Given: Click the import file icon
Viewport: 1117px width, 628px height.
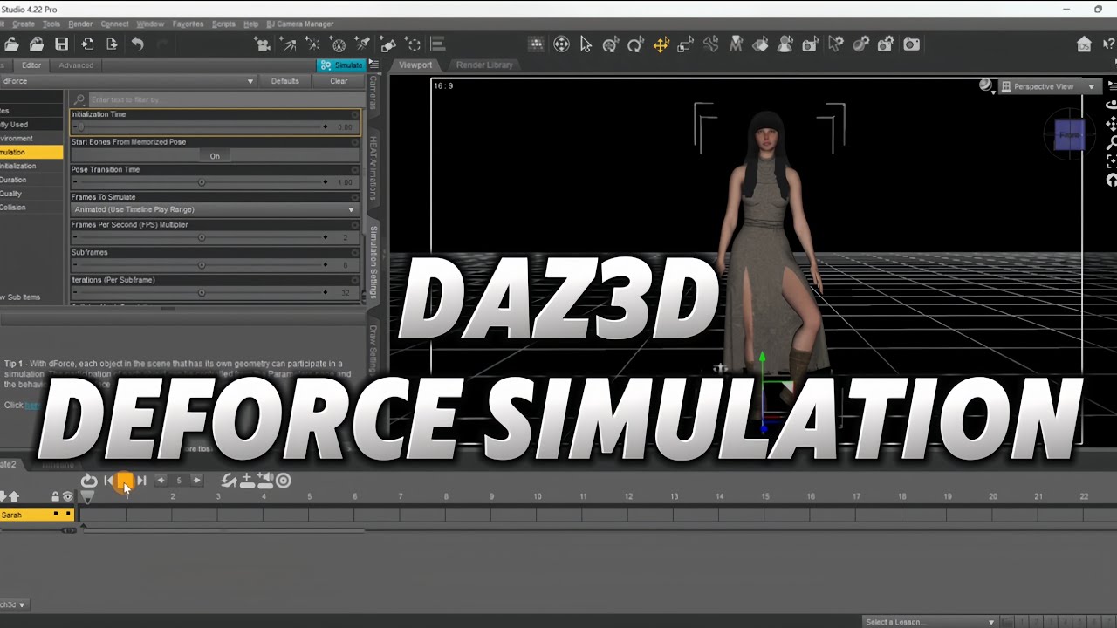Looking at the screenshot, I should [x=87, y=44].
